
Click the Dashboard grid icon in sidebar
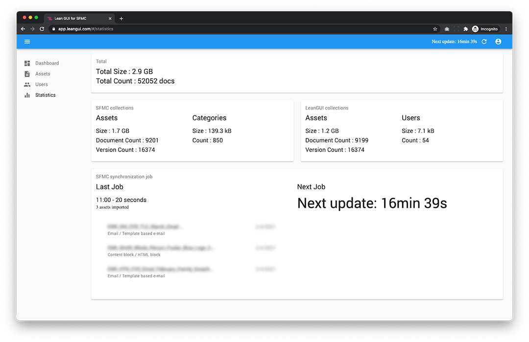tap(27, 64)
